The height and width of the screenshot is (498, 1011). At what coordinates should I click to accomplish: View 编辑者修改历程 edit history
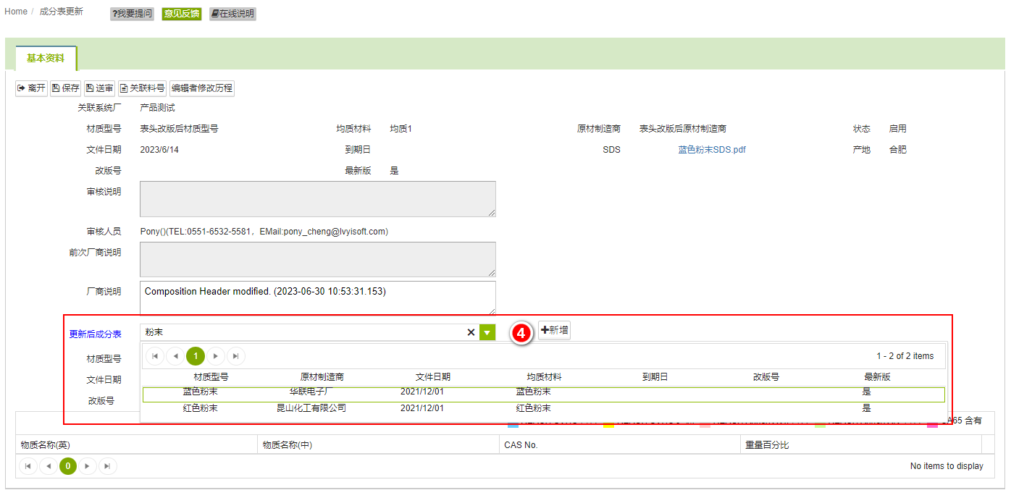coord(202,88)
